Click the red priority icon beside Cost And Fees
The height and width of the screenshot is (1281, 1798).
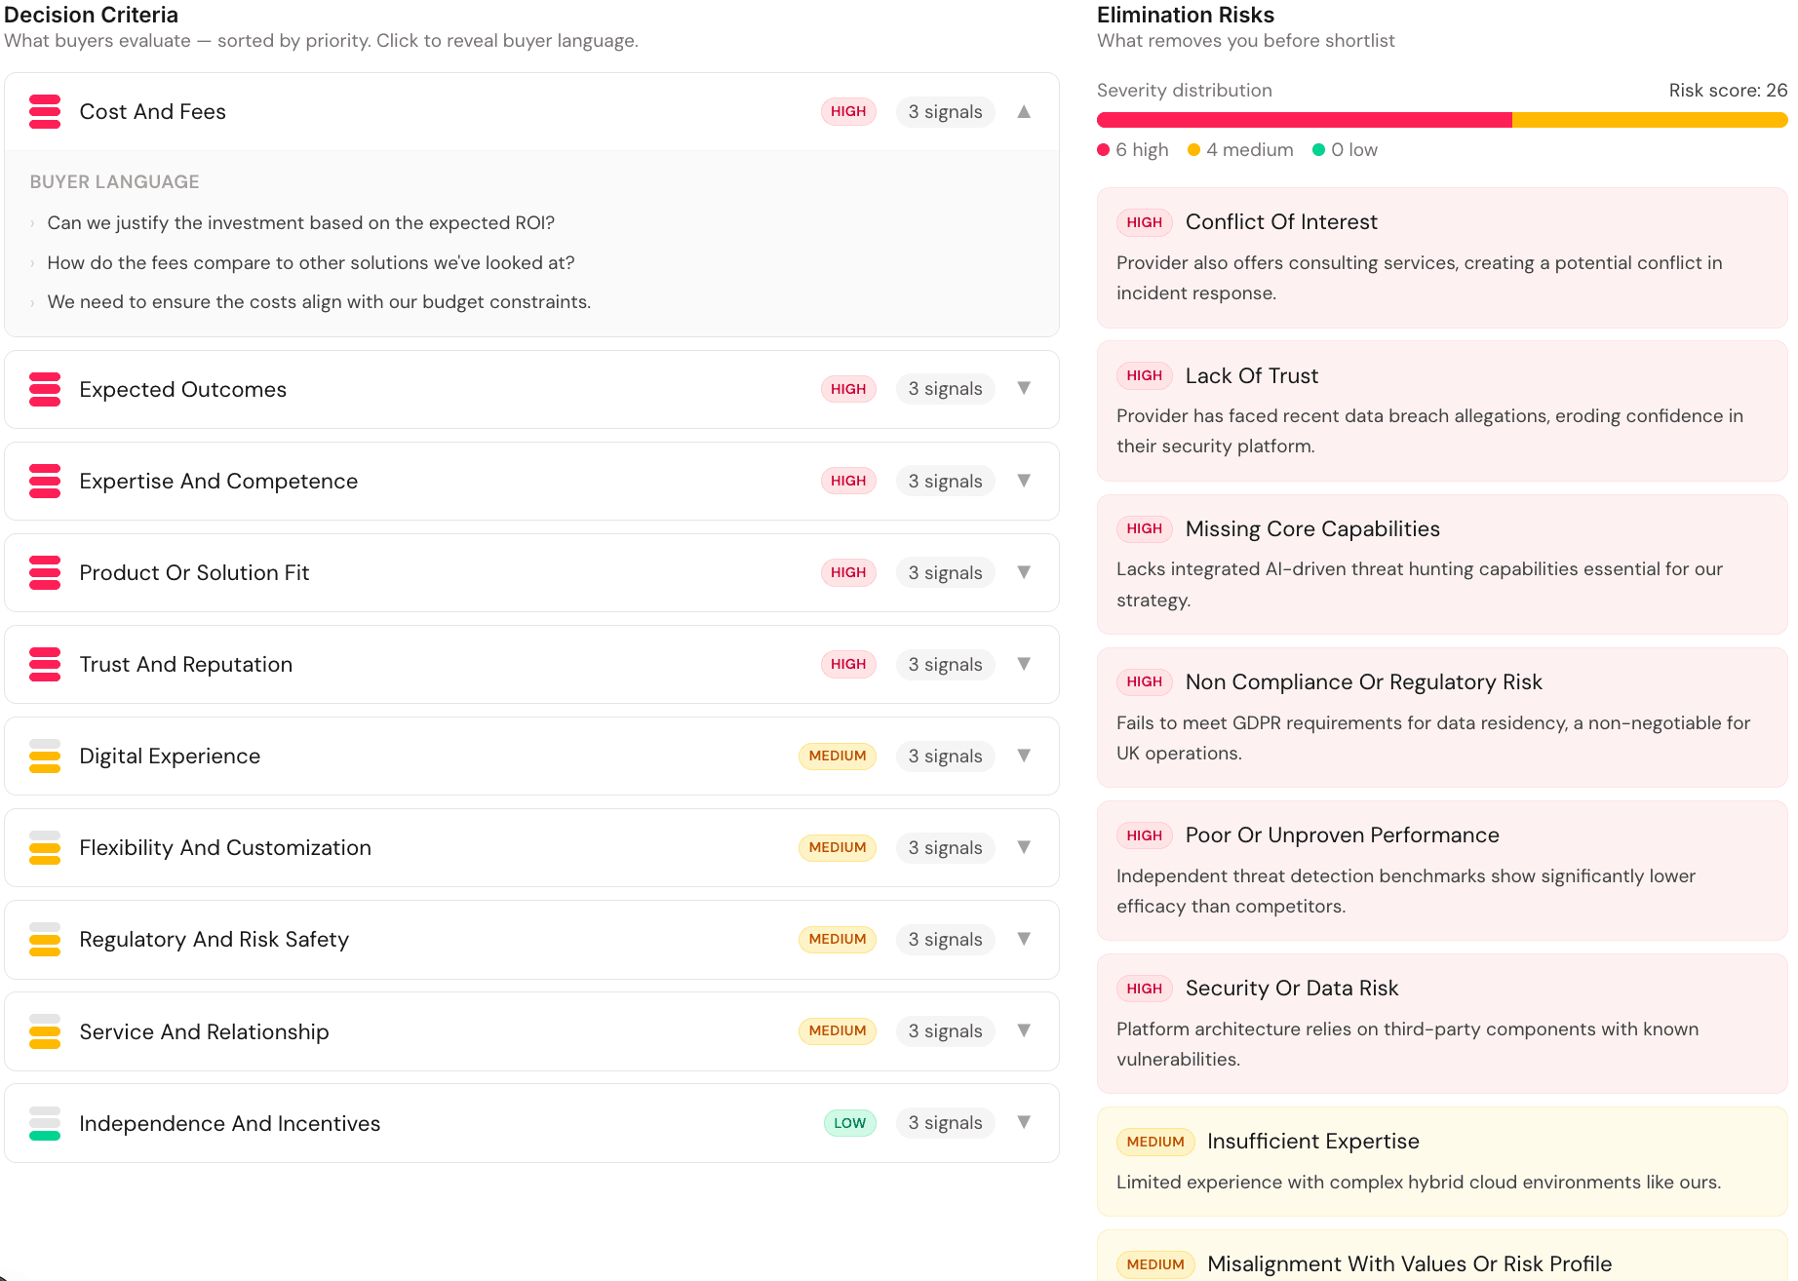click(x=45, y=112)
